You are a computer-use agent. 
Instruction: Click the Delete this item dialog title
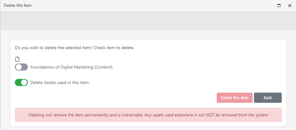(x=18, y=6)
